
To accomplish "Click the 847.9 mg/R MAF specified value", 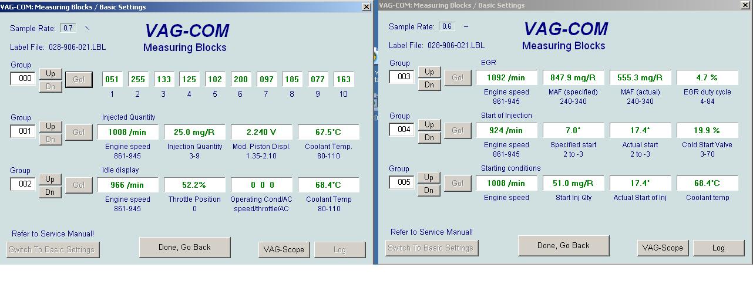I will 573,77.
